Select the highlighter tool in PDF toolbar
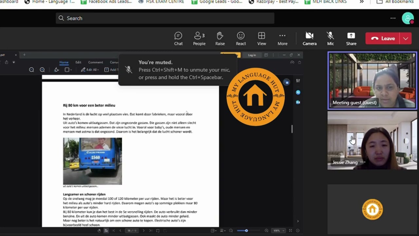Viewport: 419px width, 236px height. [x=57, y=69]
